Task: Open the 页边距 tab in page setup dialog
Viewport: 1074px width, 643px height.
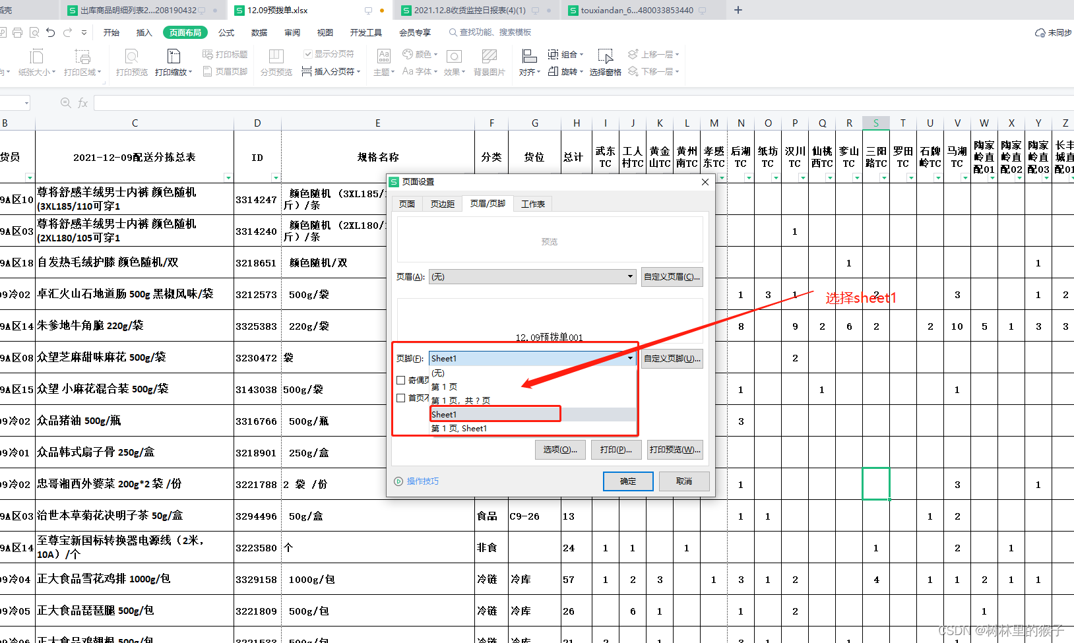Action: click(x=443, y=204)
